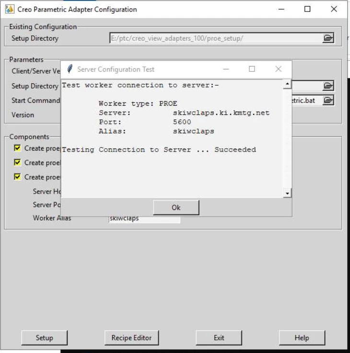Image resolution: width=350 pixels, height=353 pixels.
Task: Click the feather icon of Server Configuration Test
Action: click(x=70, y=69)
